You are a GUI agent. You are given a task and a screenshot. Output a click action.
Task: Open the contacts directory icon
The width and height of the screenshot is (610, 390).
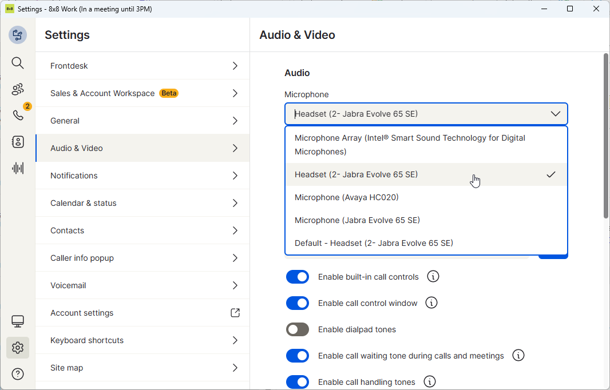click(x=18, y=142)
